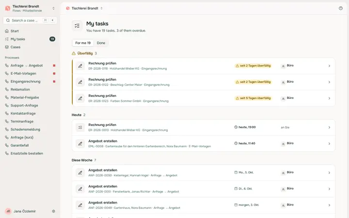Click the pencil icon of task ER-2026-0118
Screen dimensions: 349x218
tap(80, 66)
